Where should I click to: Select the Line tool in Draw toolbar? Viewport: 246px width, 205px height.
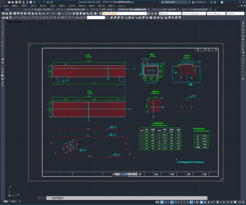click(x=2, y=23)
